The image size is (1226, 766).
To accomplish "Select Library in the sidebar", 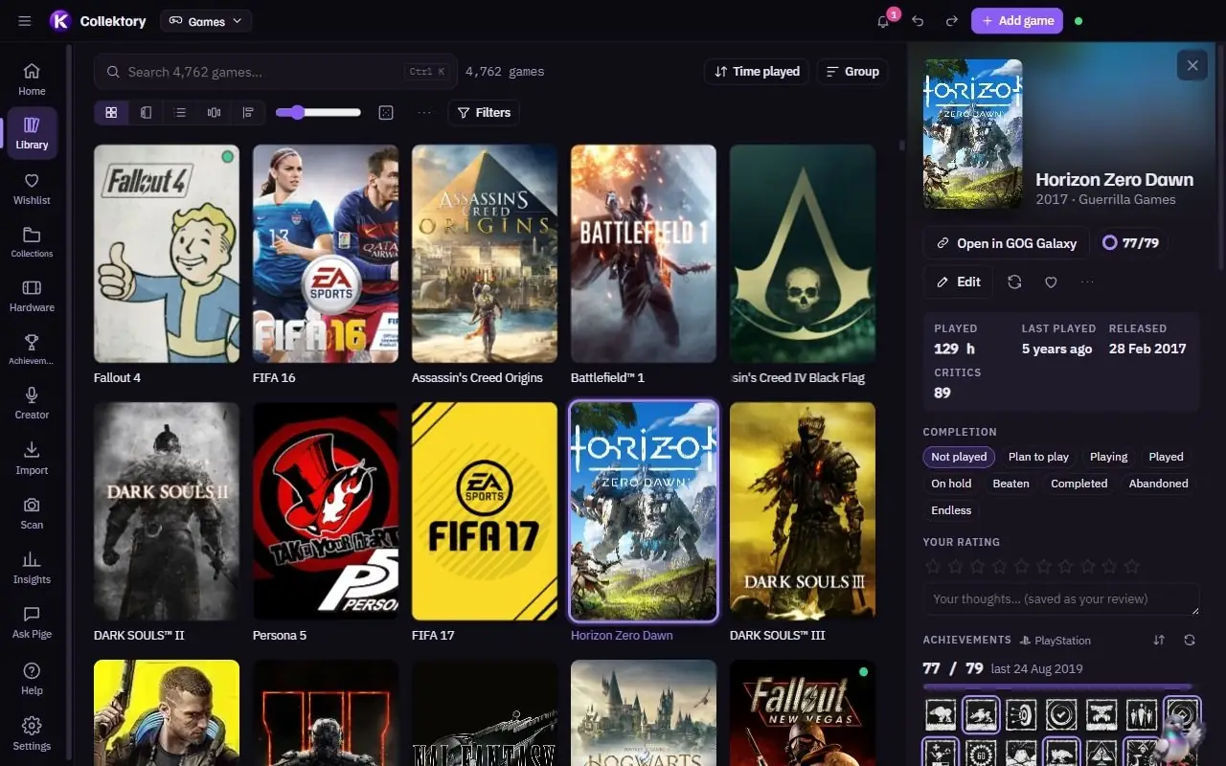I will [32, 133].
